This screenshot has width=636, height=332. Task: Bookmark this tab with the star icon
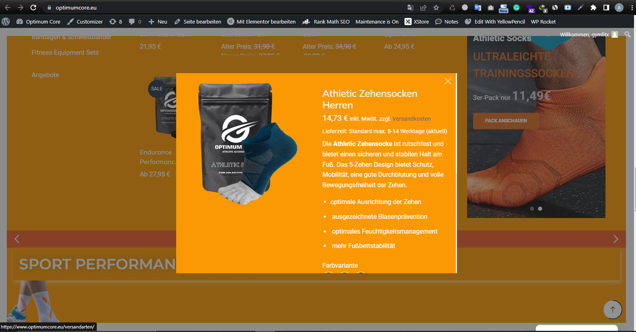pos(436,7)
